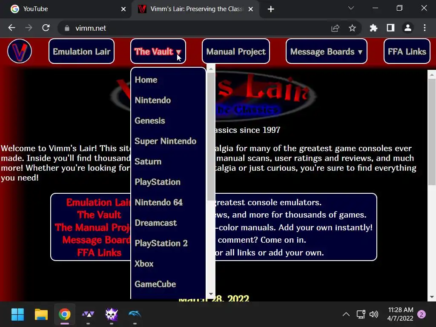The height and width of the screenshot is (327, 436).
Task: Open the notification badge showing 2
Action: pyautogui.click(x=422, y=315)
